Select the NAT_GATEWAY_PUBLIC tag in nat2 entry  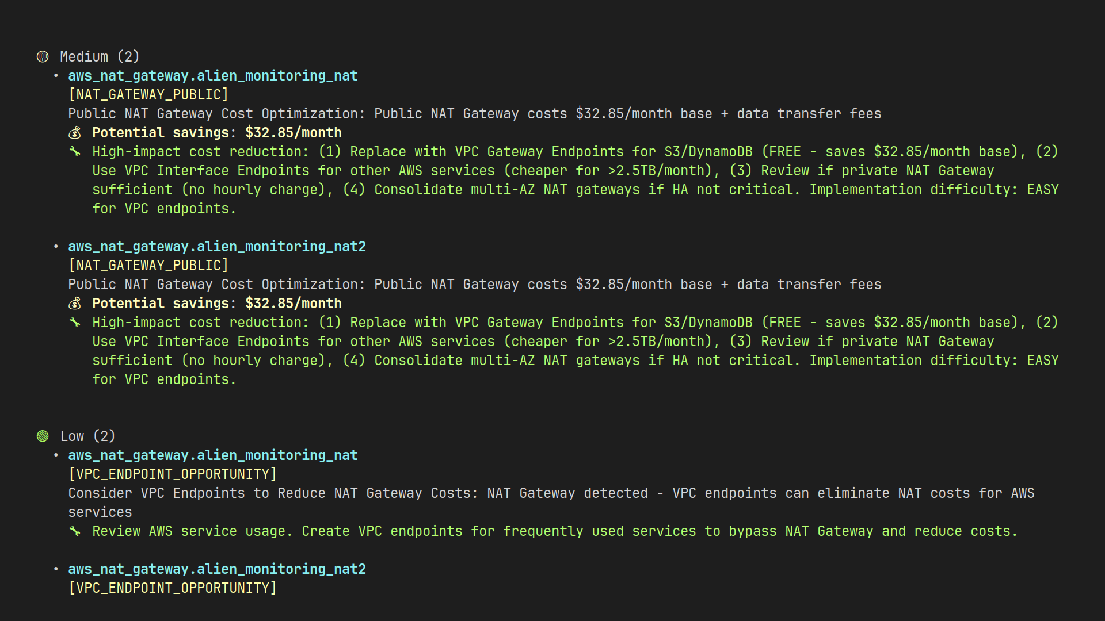148,265
